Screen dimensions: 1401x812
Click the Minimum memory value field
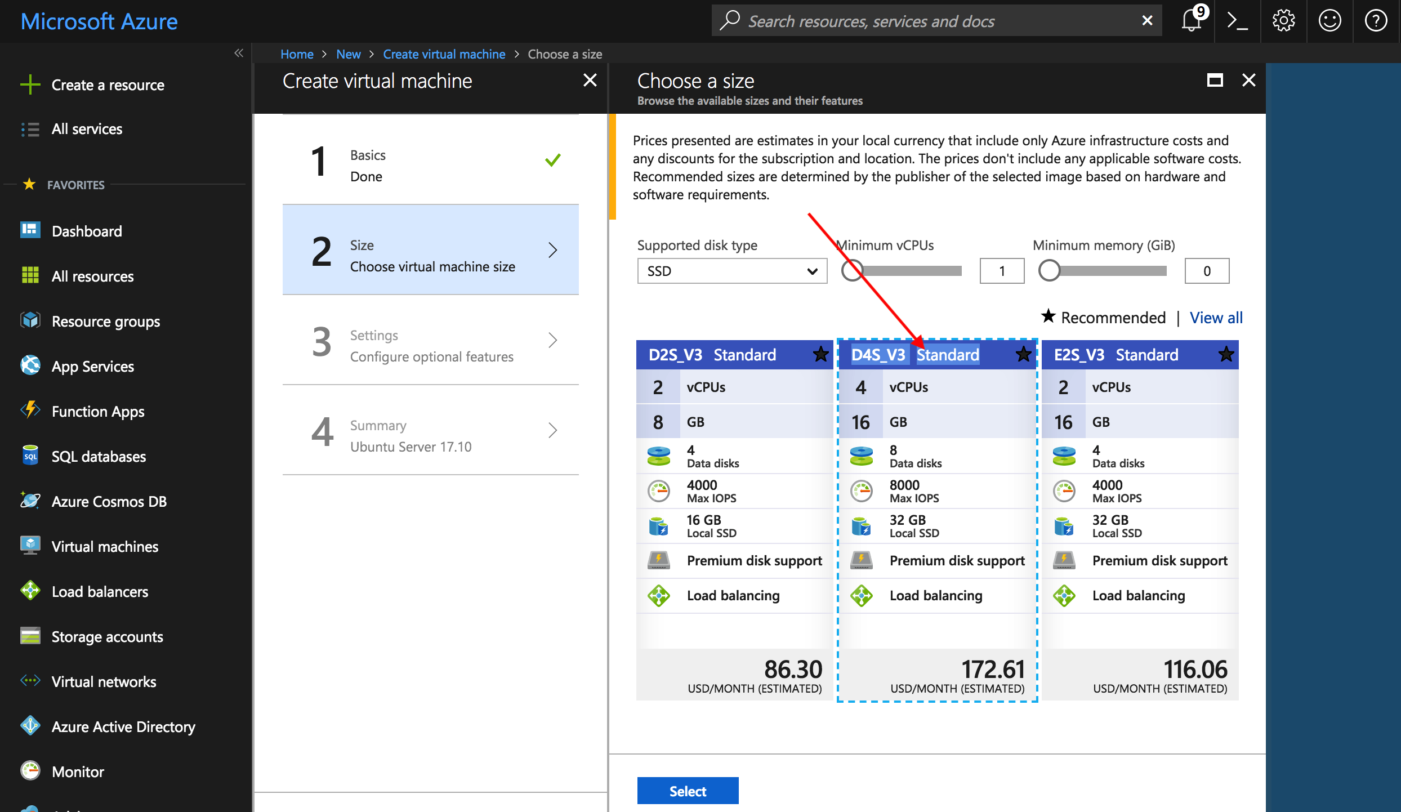[1207, 271]
